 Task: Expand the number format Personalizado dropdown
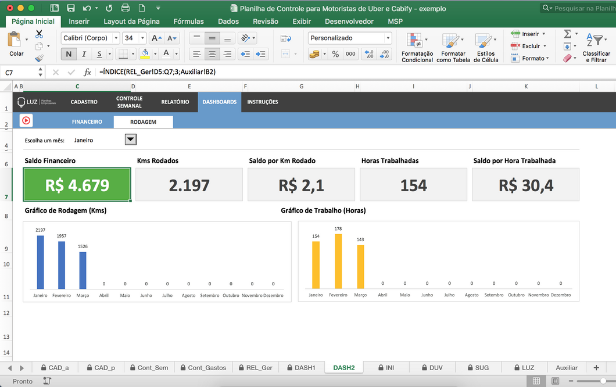click(x=388, y=38)
